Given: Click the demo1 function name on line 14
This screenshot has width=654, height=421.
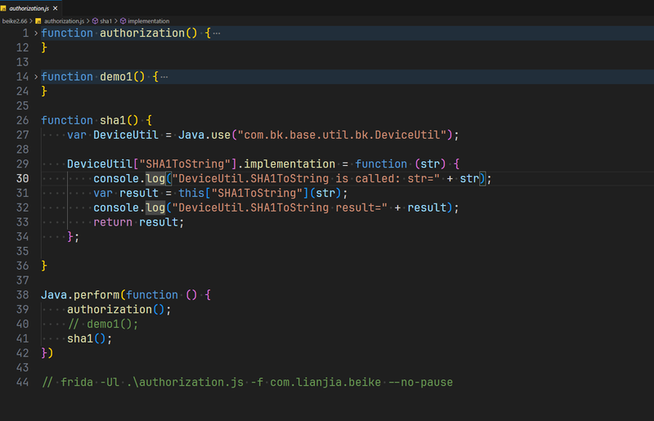Looking at the screenshot, I should click(116, 77).
